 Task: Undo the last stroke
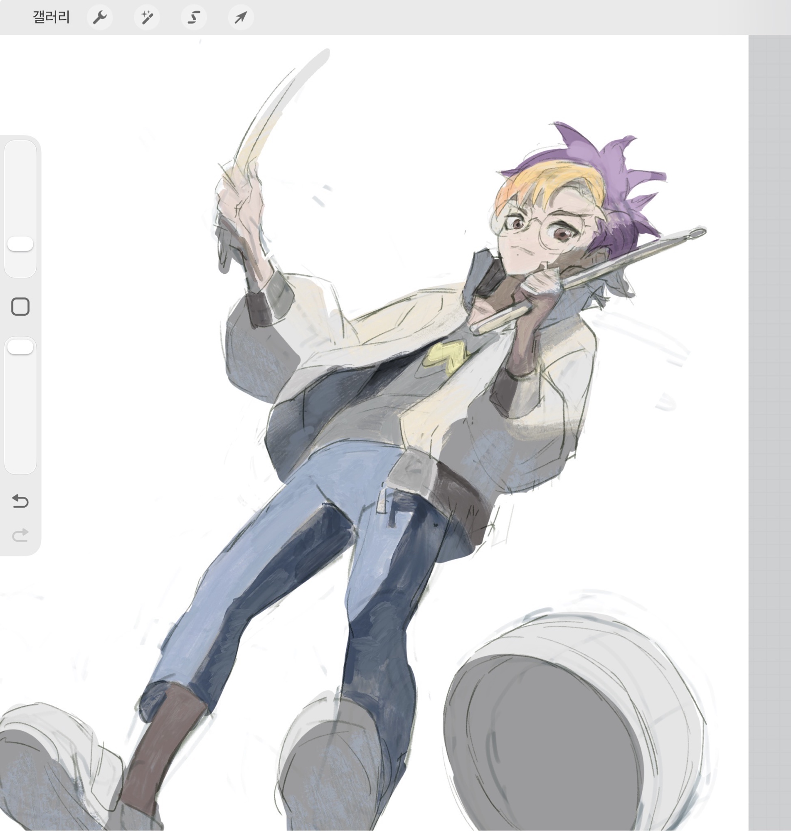tap(20, 501)
